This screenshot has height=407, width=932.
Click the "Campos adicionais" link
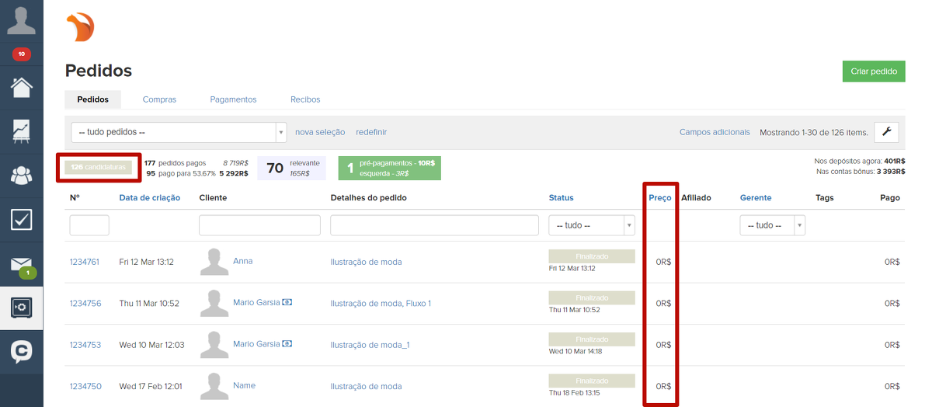point(715,132)
